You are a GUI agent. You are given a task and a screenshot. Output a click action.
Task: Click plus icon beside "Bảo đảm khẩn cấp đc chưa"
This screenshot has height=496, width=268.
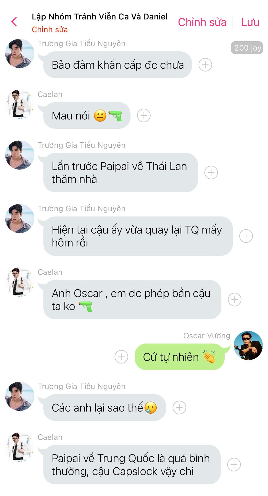pyautogui.click(x=205, y=65)
